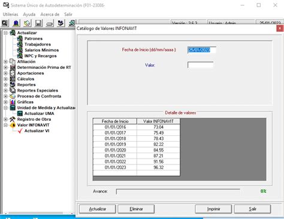Click the gray flat rounded-bar toolbar icon
The width and height of the screenshot is (284, 219).
50,23
